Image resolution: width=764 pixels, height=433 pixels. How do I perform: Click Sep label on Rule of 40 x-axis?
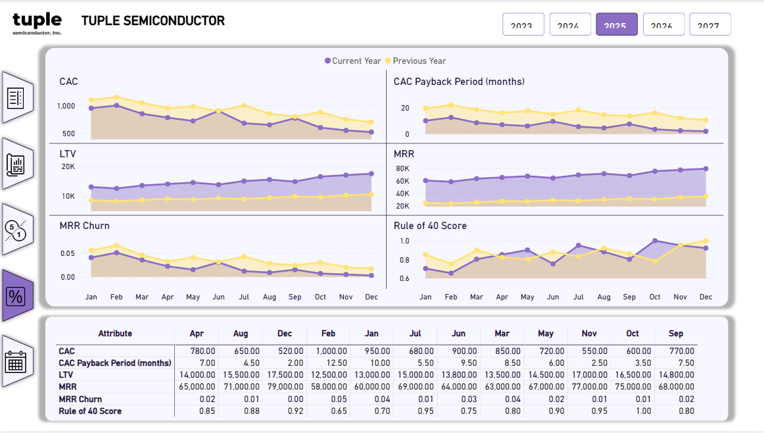[x=629, y=297]
